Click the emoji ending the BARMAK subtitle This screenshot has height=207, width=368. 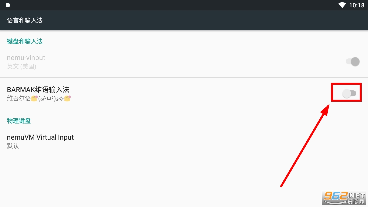67,99
